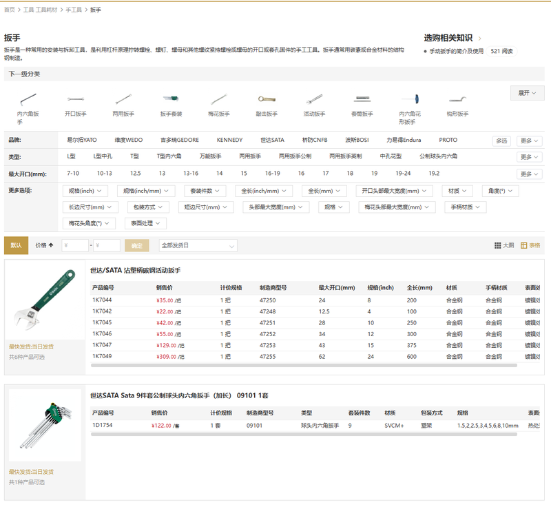Filter by brand 世达SATA
The height and width of the screenshot is (509, 551).
272,140
